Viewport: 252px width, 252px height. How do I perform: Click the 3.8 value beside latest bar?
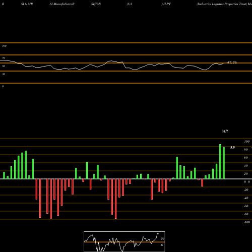pyautogui.click(x=232, y=148)
